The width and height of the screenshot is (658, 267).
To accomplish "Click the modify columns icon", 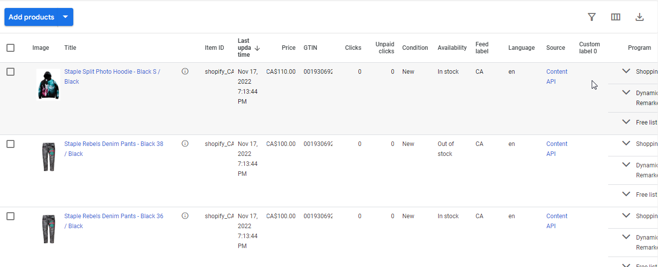I will [616, 17].
